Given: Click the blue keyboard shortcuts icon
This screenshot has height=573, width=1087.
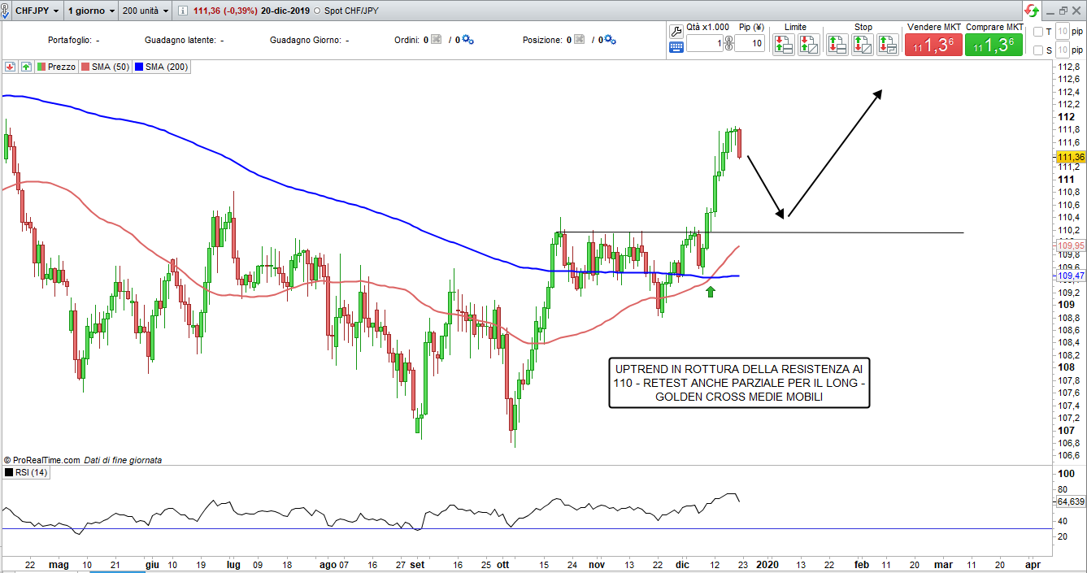Looking at the screenshot, I should tap(676, 46).
